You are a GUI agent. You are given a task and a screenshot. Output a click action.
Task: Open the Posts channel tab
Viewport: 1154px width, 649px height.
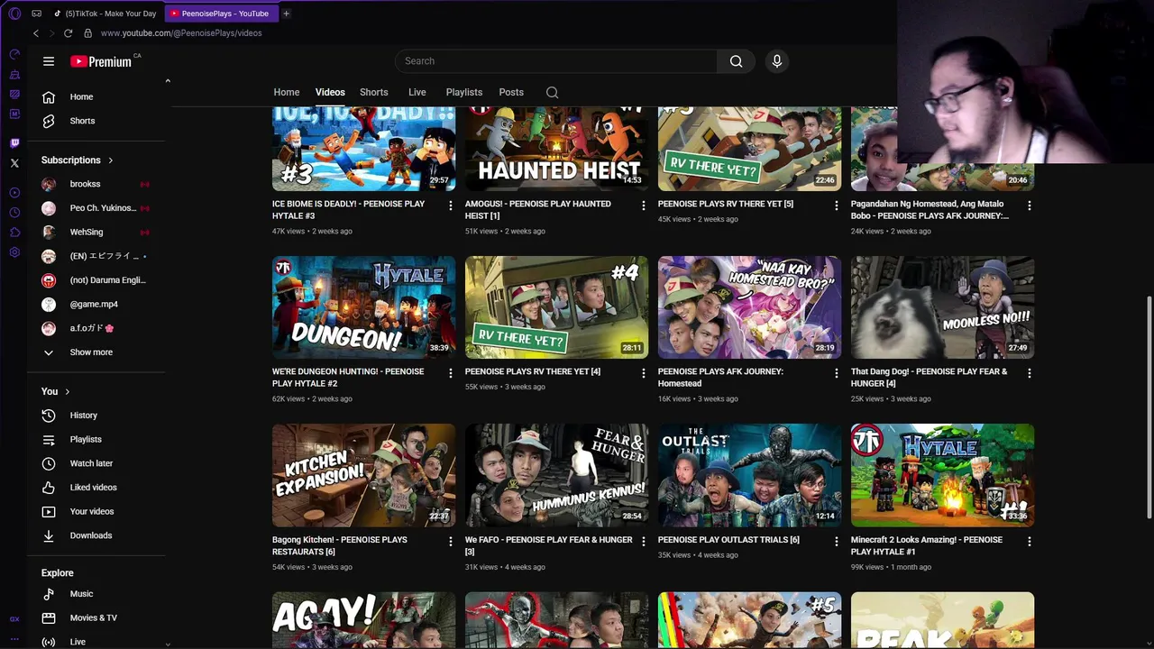(x=511, y=92)
